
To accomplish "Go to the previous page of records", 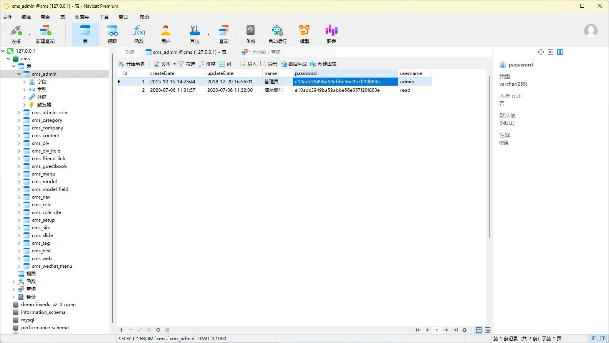I will coord(428,330).
